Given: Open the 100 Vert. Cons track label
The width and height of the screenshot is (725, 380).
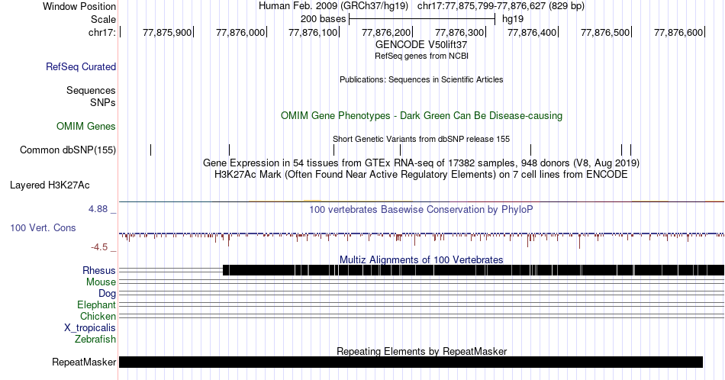Looking at the screenshot, I should (43, 227).
